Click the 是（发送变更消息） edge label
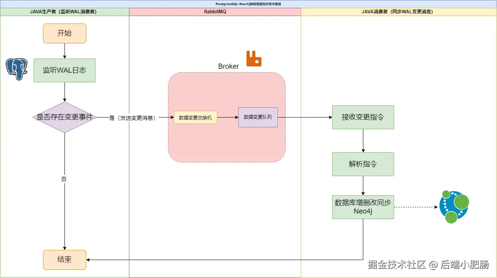Viewport: 497px width, 278px height. point(132,118)
